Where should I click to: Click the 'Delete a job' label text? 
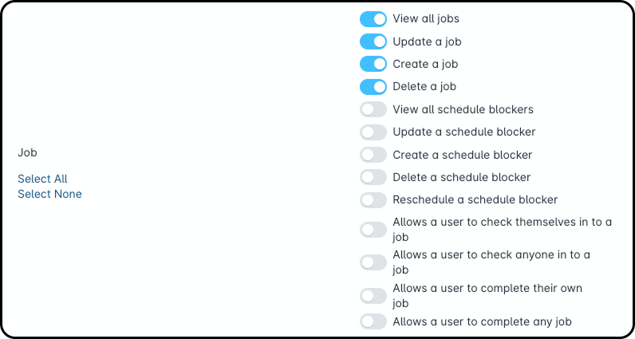pyautogui.click(x=424, y=86)
